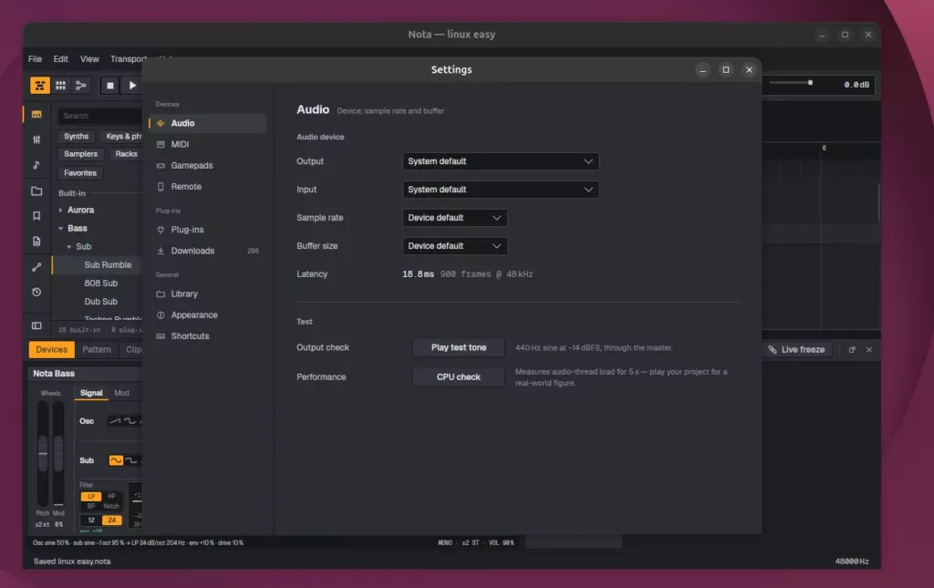Open the grid view toolbar icon
This screenshot has height=588, width=934.
(x=60, y=86)
